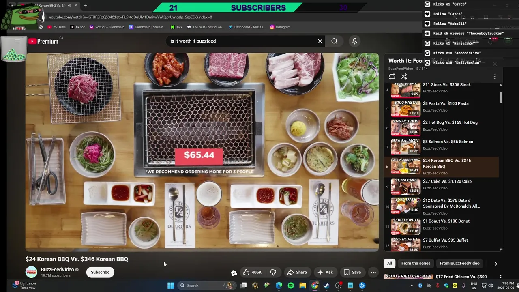
Task: Open Task View from the taskbar
Action: tap(243, 286)
